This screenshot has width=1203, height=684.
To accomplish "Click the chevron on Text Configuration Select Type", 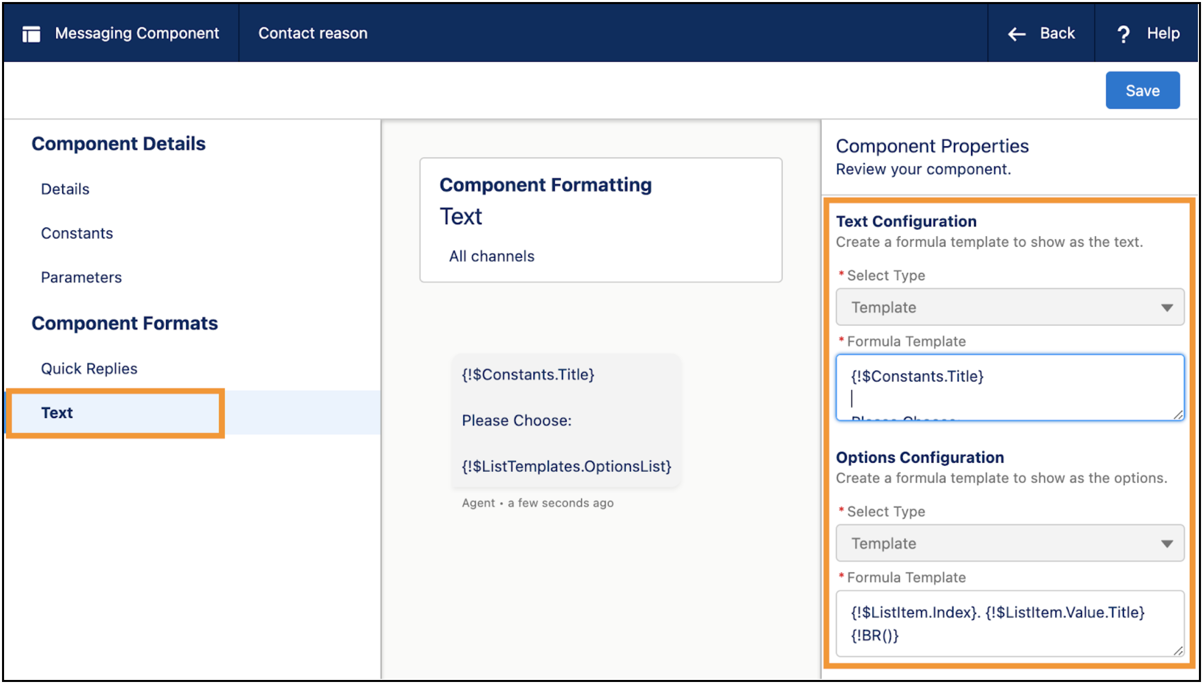I will (x=1167, y=306).
